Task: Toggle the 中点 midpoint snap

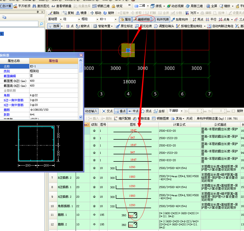Action: tap(133, 111)
